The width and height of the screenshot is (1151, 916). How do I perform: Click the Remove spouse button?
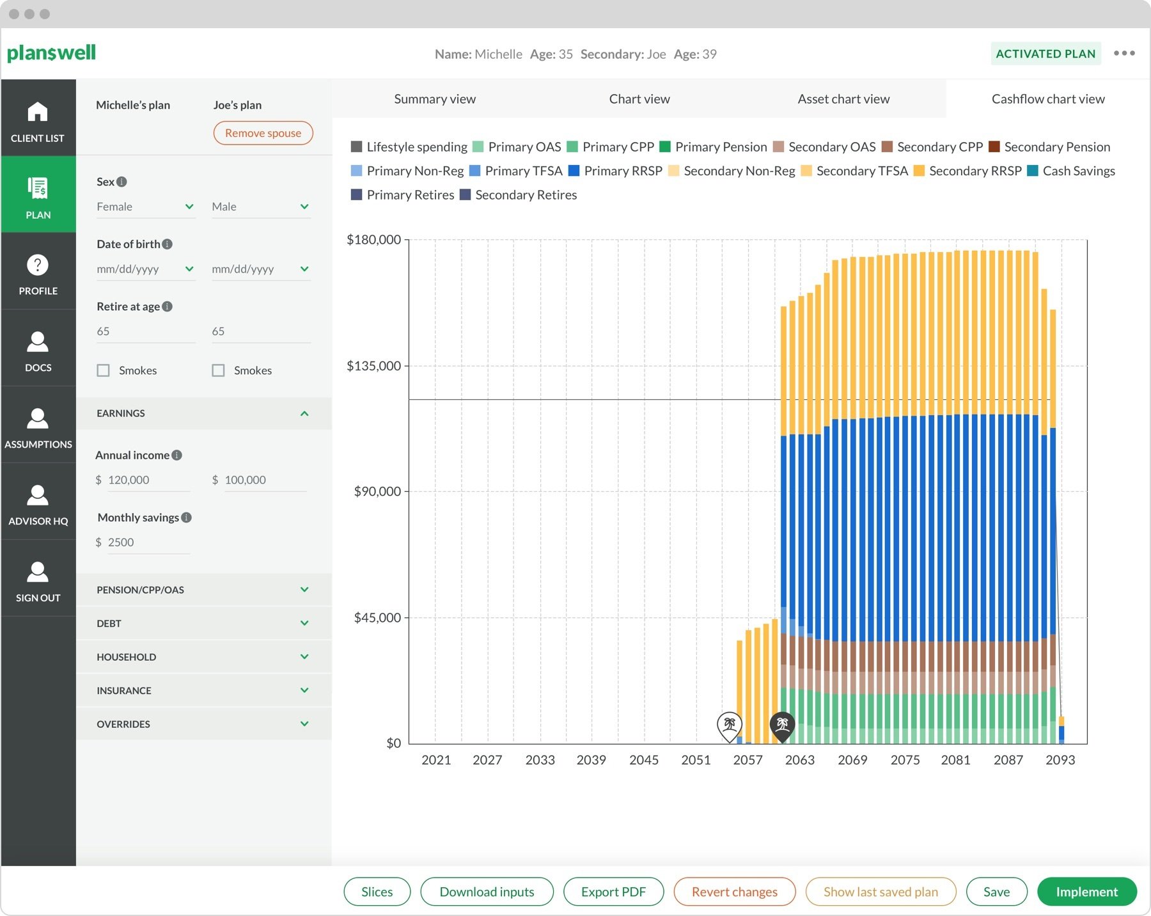pos(263,133)
